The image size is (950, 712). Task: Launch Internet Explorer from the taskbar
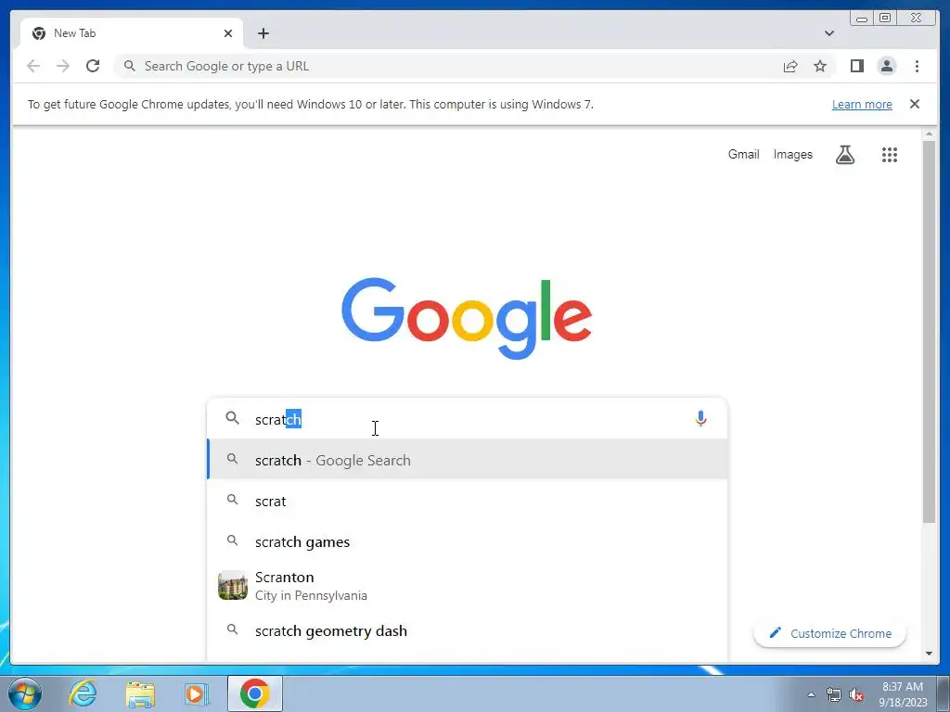(x=83, y=693)
